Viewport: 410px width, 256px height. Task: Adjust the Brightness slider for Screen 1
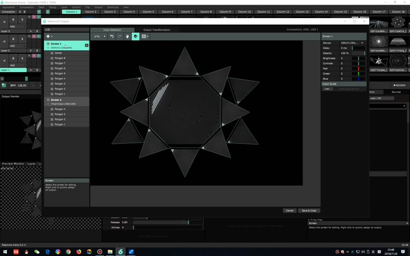[358, 58]
